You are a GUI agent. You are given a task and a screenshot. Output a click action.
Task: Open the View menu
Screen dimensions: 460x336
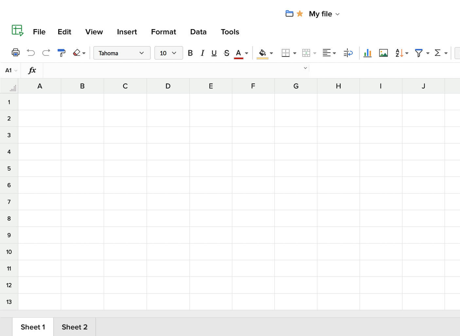coord(94,32)
